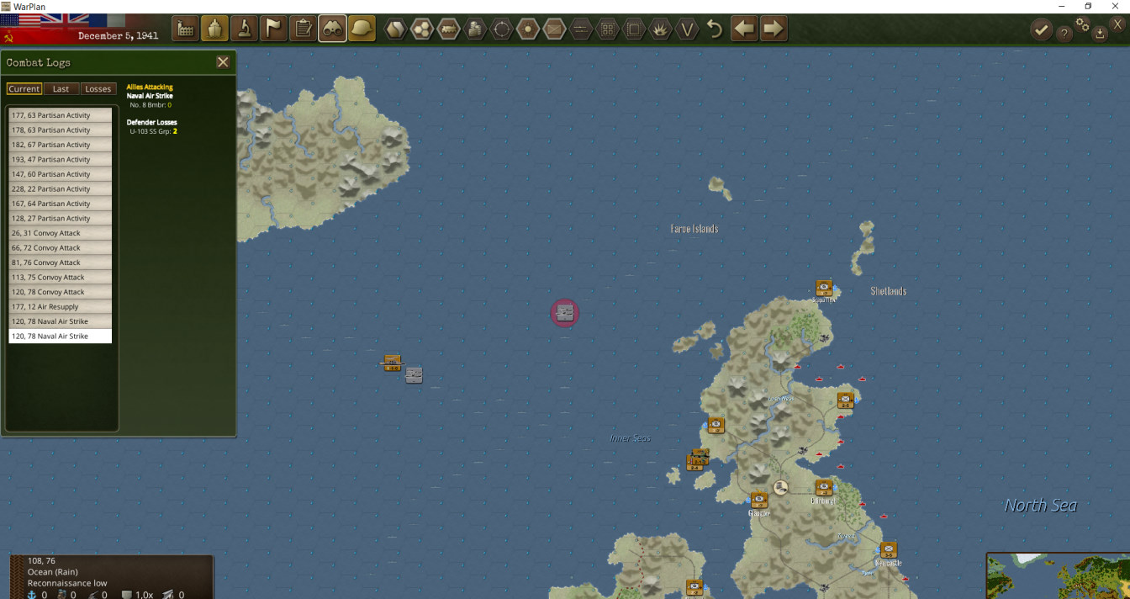1130x599 pixels.
Task: Go to previous unit with left arrow
Action: [744, 29]
